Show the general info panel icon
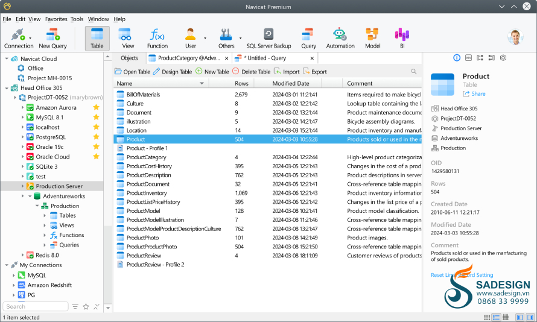The width and height of the screenshot is (537, 322). [x=457, y=58]
